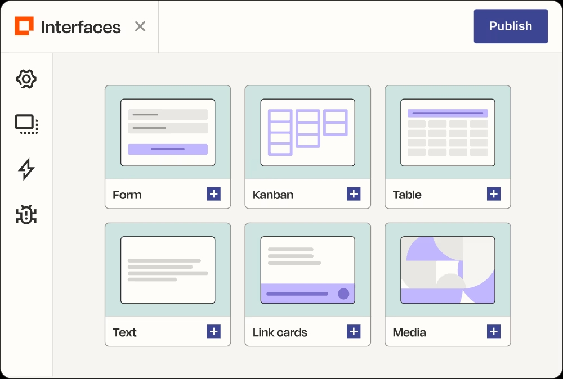Select the Form label on its card
This screenshot has width=563, height=379.
click(x=127, y=195)
